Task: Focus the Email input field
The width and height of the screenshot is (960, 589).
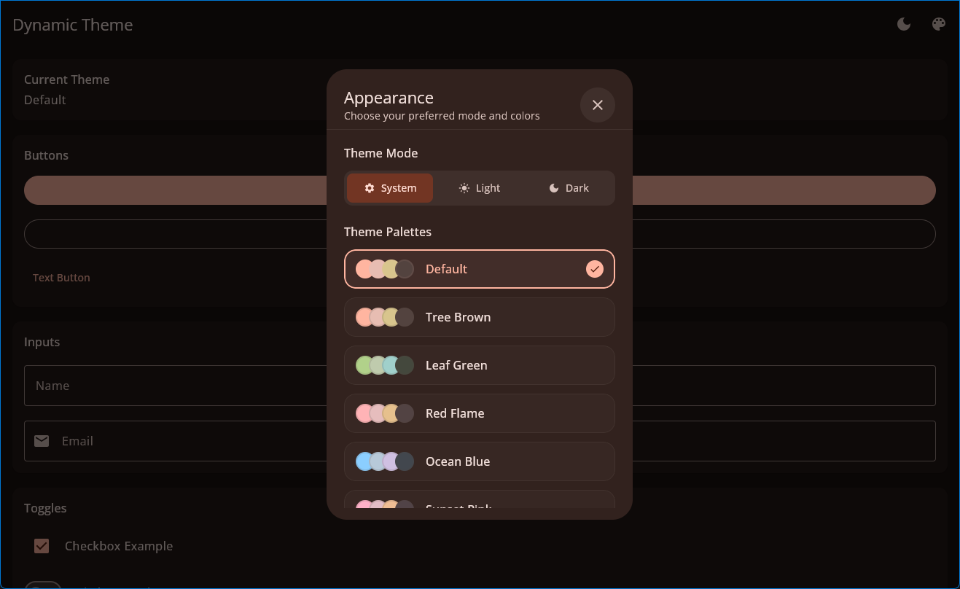Action: 480,441
